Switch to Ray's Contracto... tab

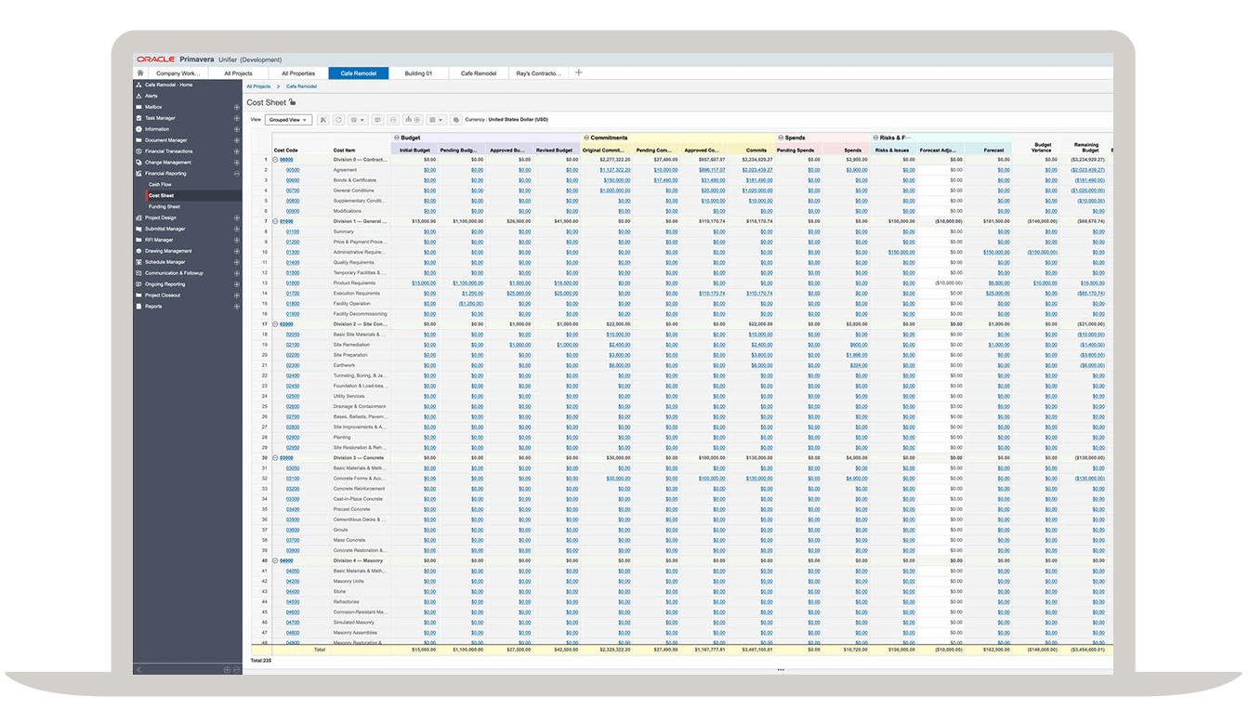click(539, 72)
